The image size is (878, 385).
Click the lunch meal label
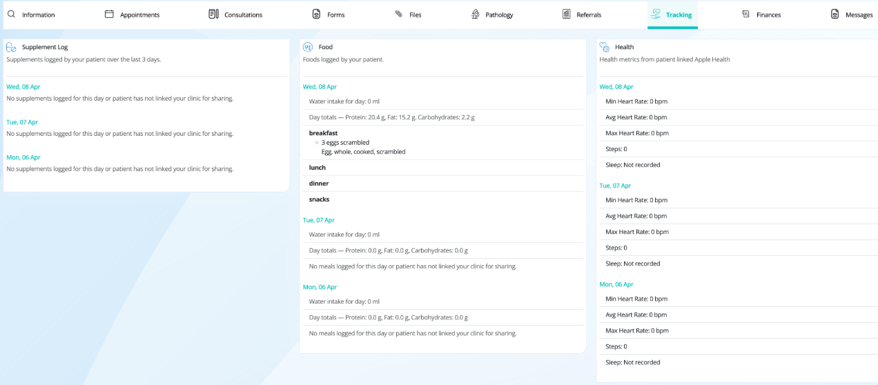pyautogui.click(x=318, y=168)
